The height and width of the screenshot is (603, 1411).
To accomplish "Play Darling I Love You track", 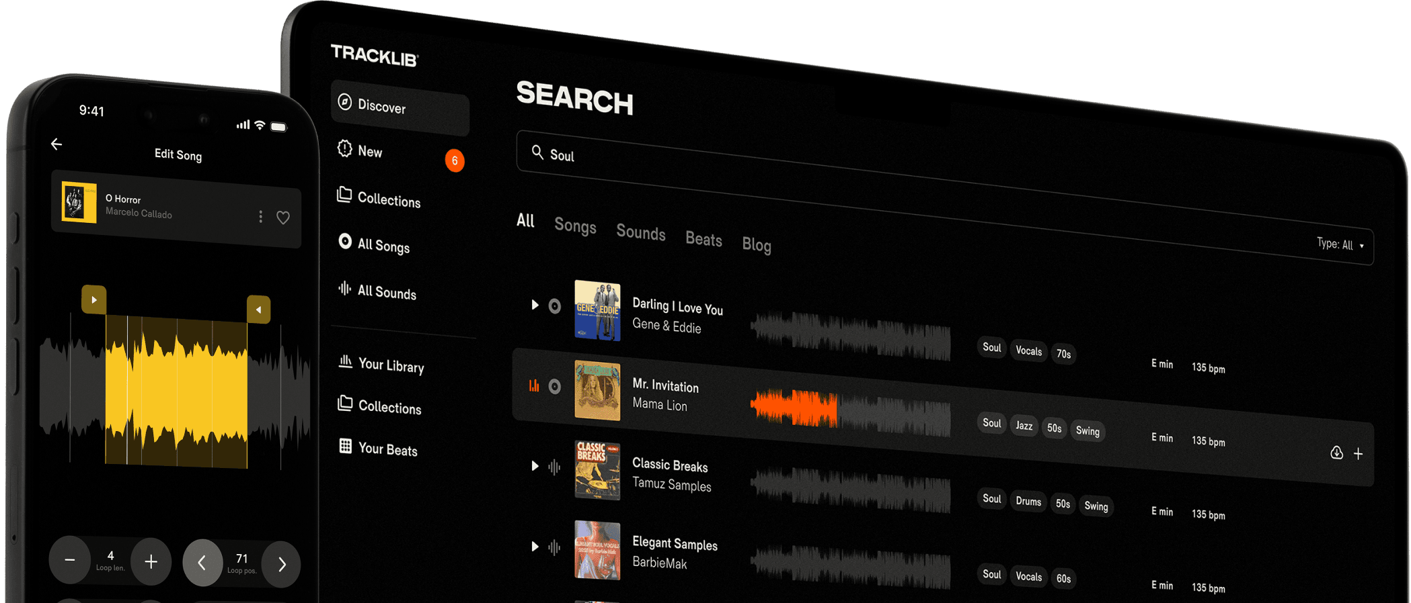I will 535,305.
